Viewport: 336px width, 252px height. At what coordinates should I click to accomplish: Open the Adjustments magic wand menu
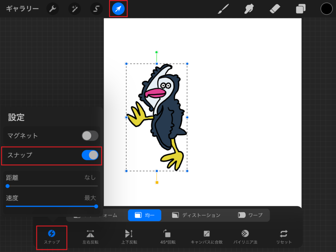[x=74, y=9]
